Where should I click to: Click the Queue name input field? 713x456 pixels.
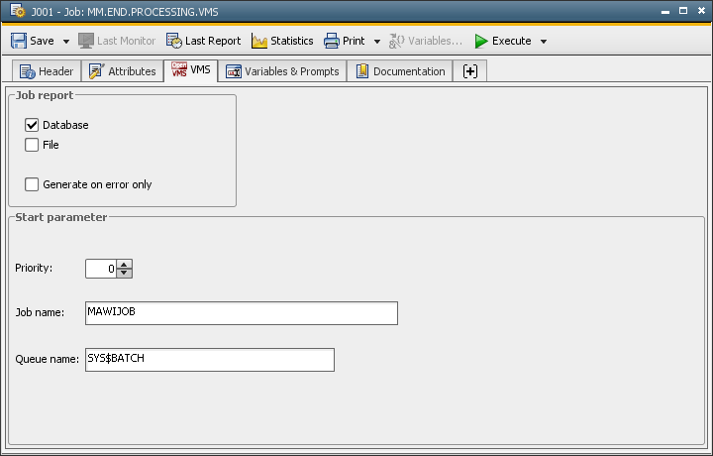click(x=209, y=359)
